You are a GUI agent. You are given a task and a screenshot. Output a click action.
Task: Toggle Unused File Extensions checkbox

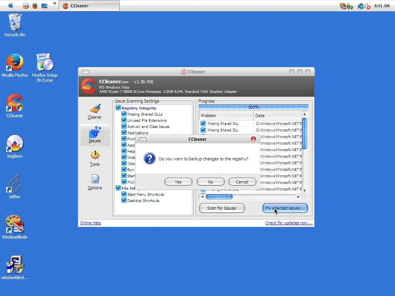pyautogui.click(x=124, y=120)
